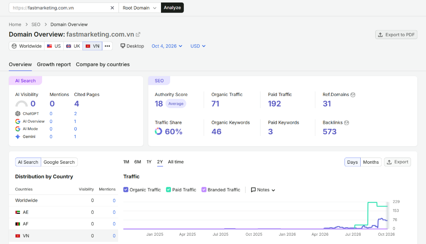Click the Traffic Share donut chart icon
This screenshot has width=426, height=244.
coord(159,131)
